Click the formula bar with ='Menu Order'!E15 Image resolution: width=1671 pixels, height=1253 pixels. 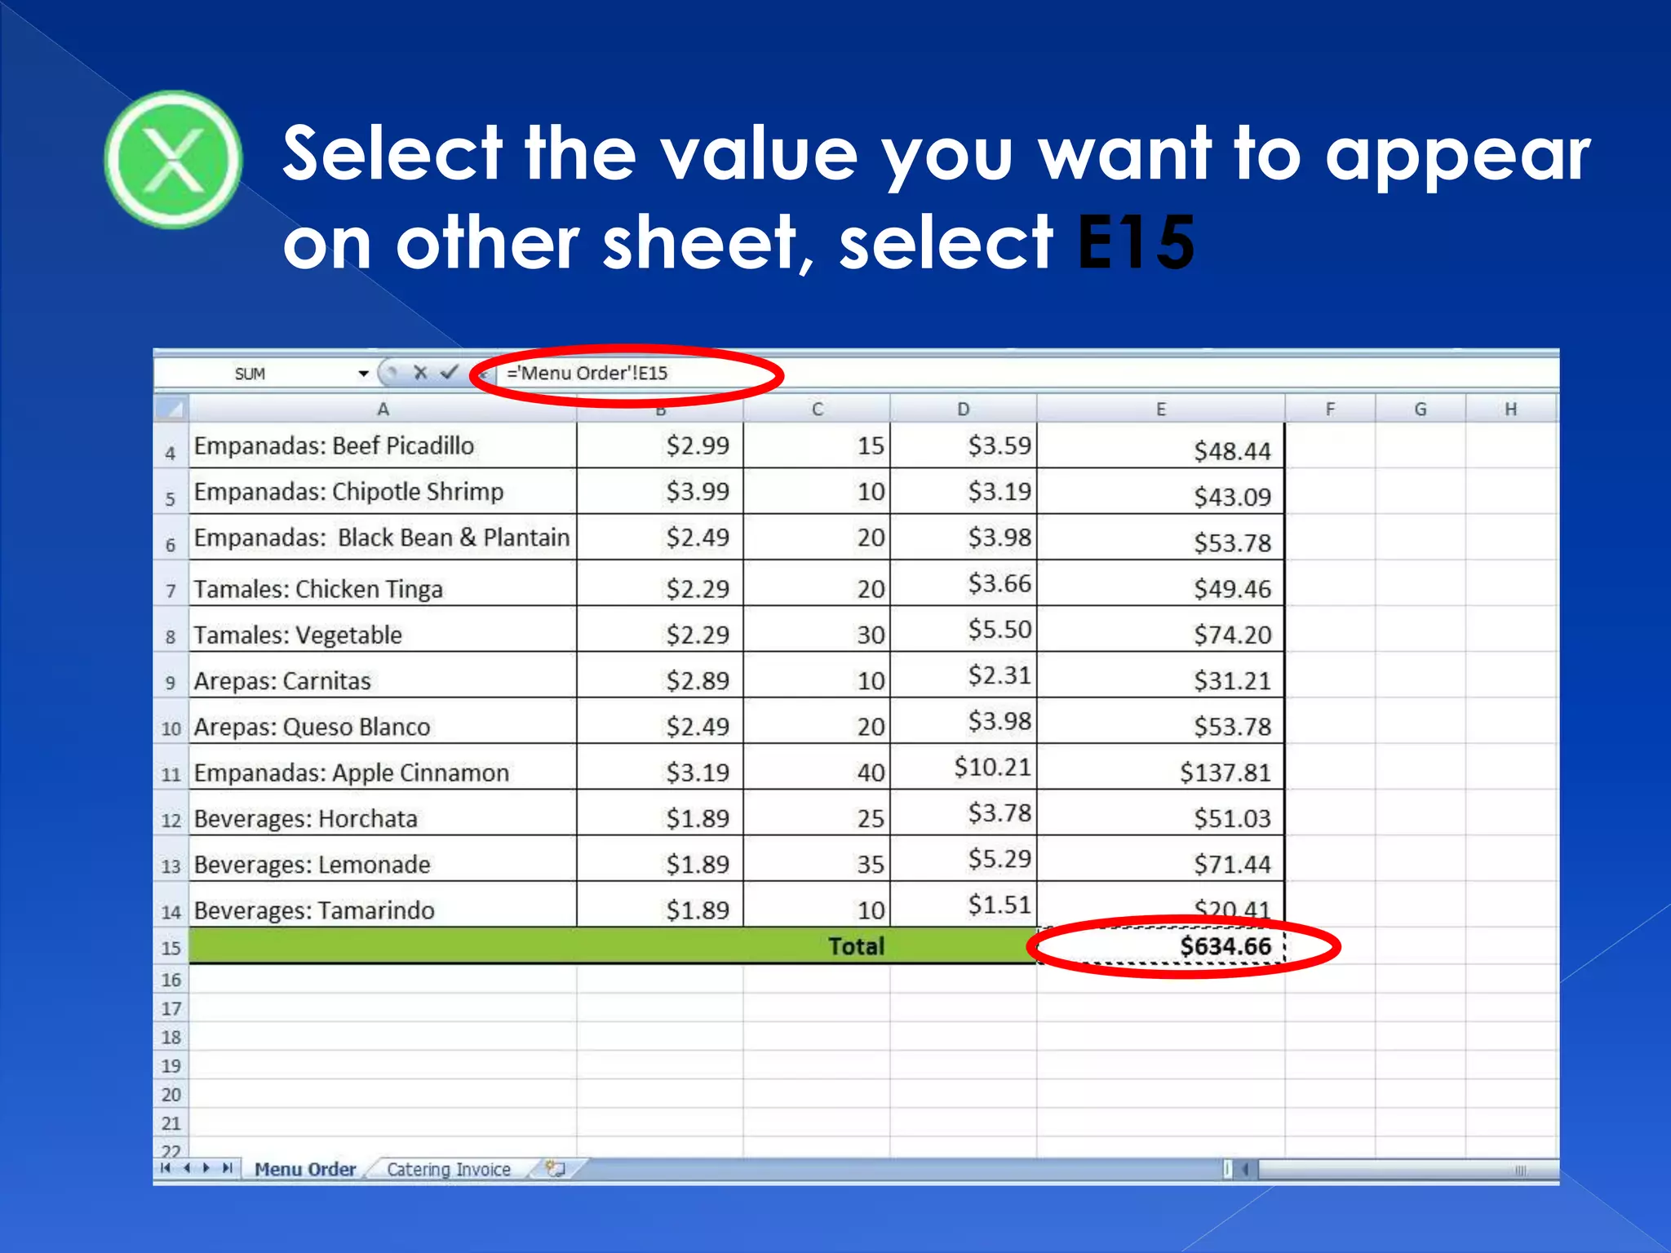tap(1028, 374)
